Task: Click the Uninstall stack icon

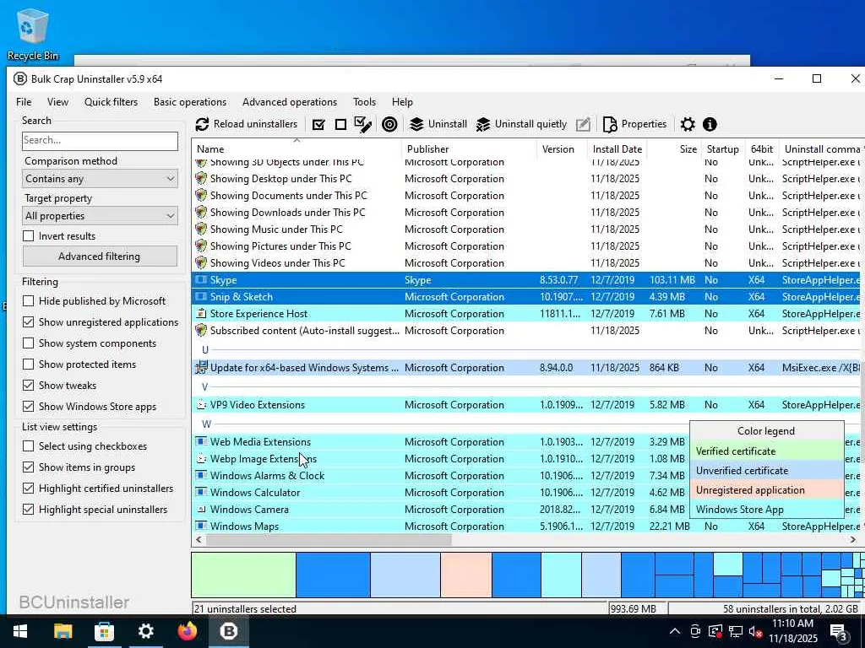Action: pos(416,125)
